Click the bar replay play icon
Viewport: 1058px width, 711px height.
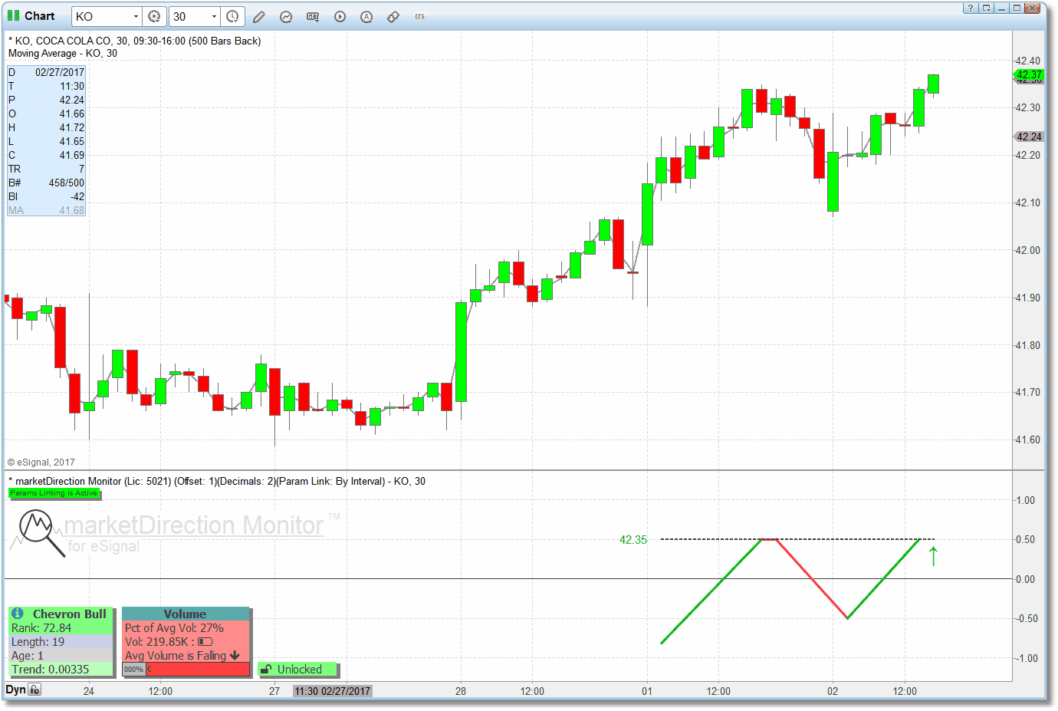coord(340,16)
